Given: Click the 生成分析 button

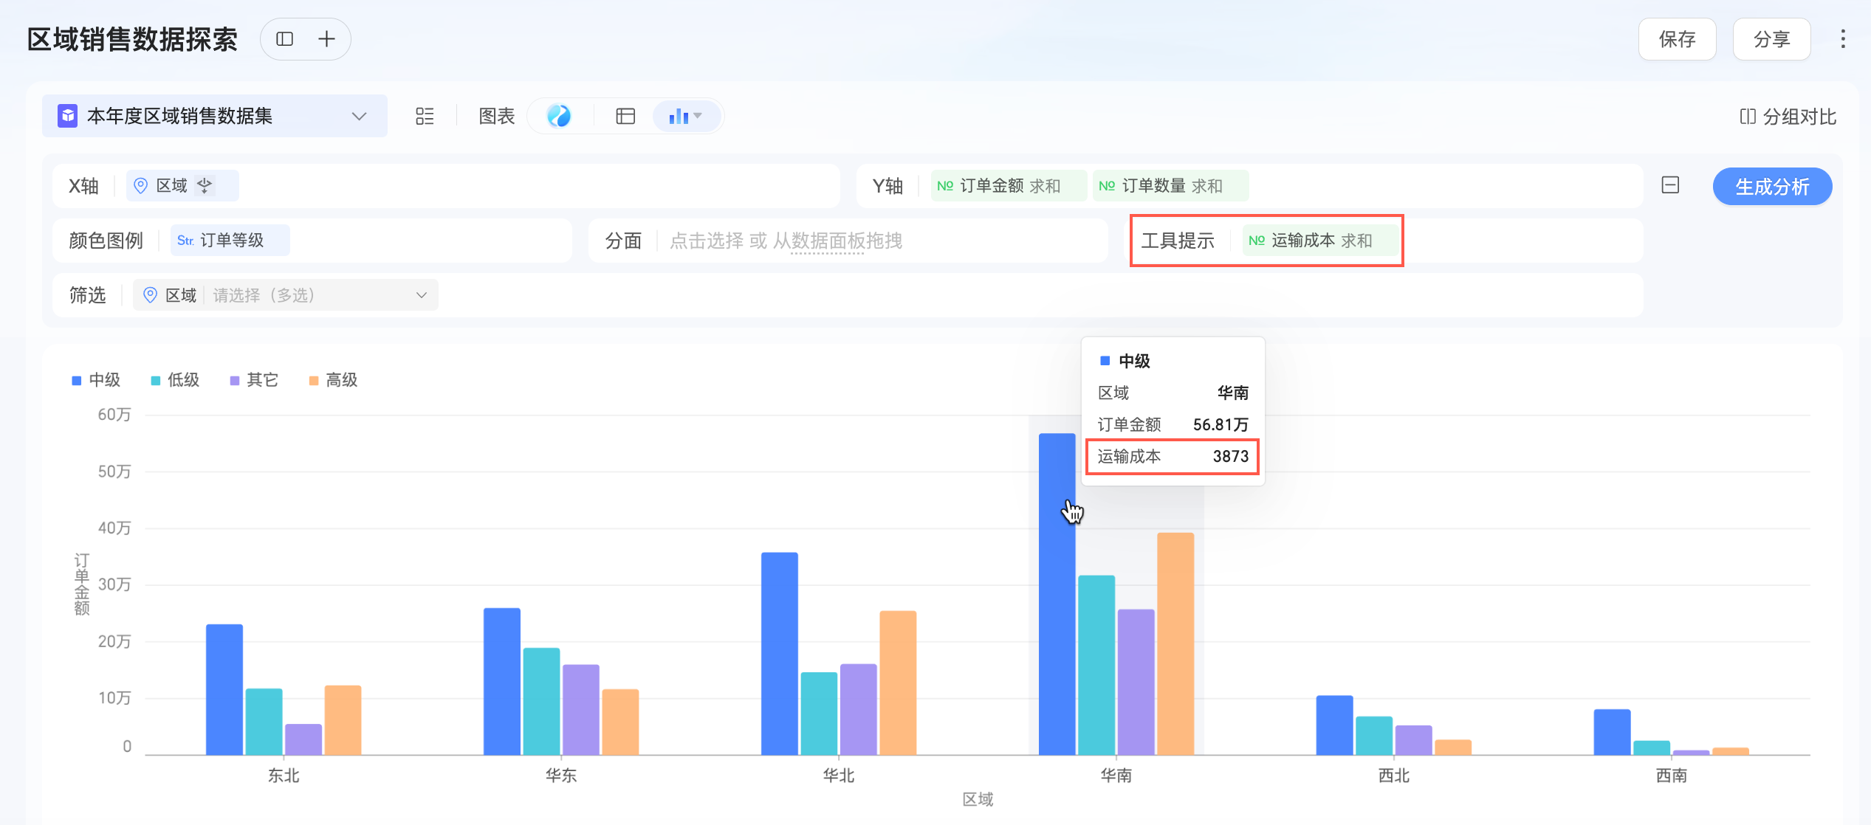Looking at the screenshot, I should click(1771, 187).
